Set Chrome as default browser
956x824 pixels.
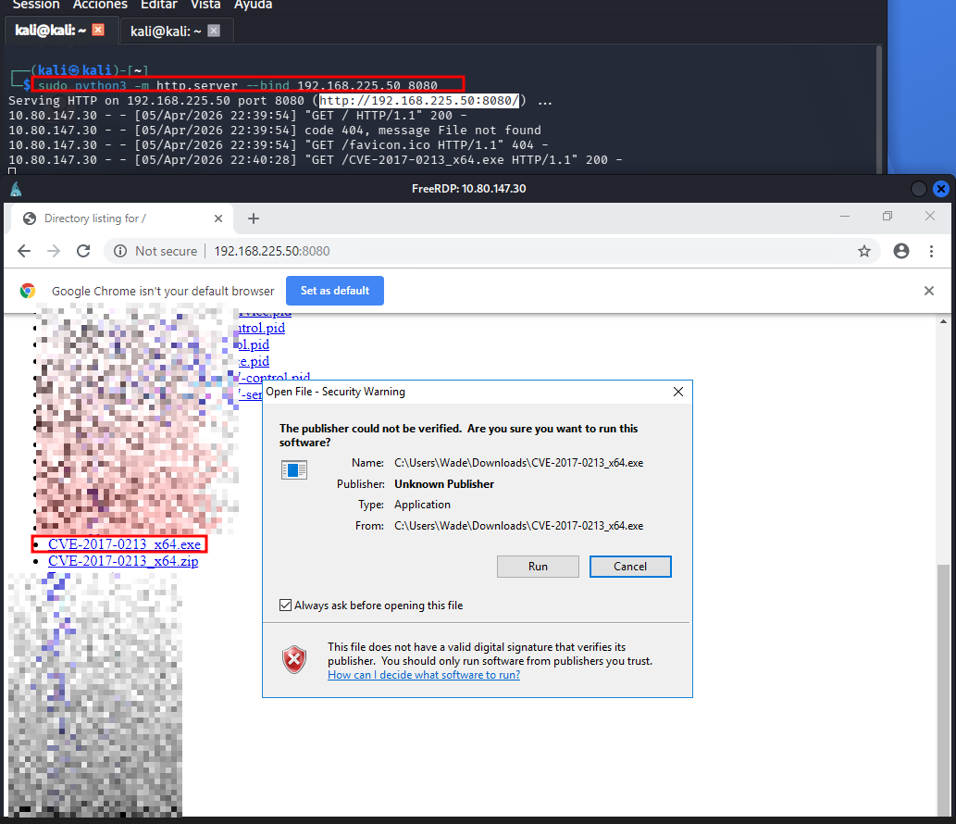point(334,291)
